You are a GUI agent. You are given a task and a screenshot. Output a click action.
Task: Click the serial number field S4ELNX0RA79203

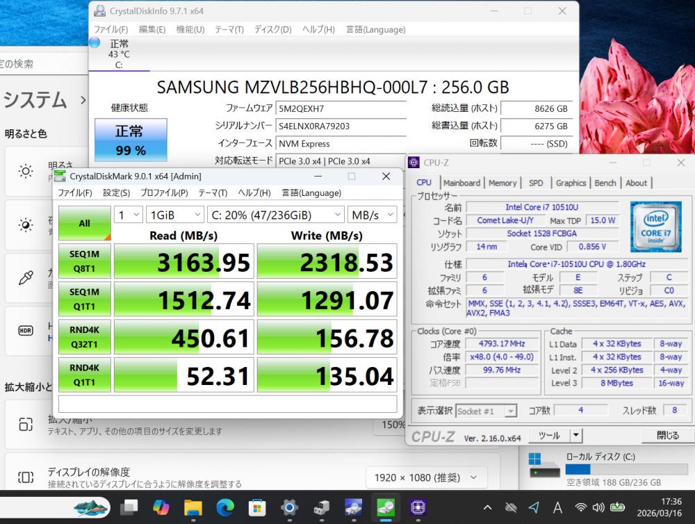point(341,126)
